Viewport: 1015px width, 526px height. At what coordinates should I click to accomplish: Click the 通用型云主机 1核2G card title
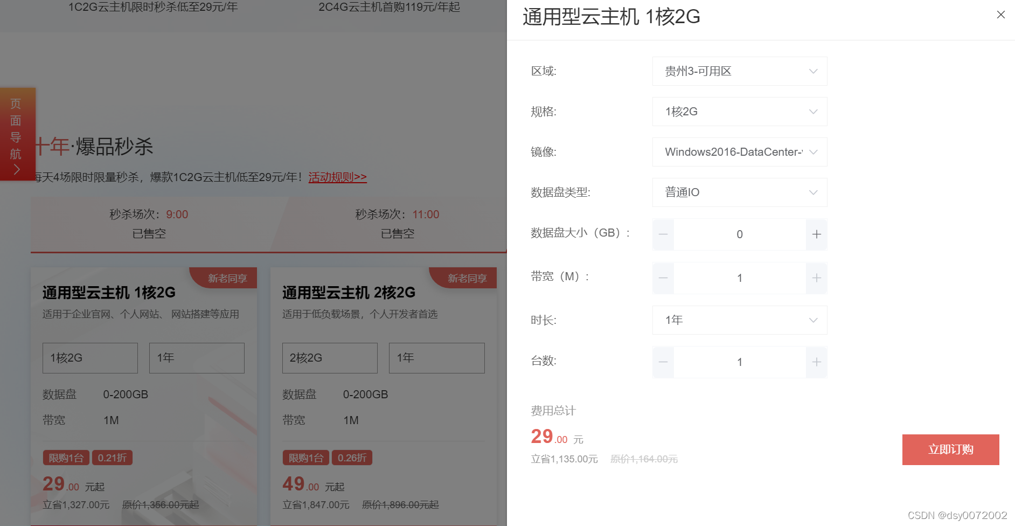[x=109, y=293]
